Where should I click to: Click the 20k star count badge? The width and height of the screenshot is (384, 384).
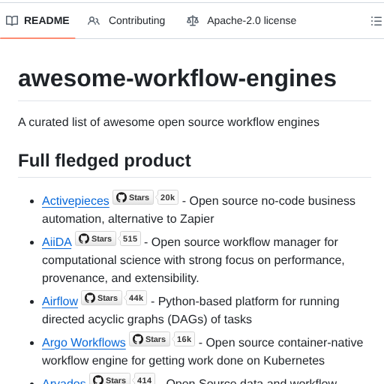(167, 197)
